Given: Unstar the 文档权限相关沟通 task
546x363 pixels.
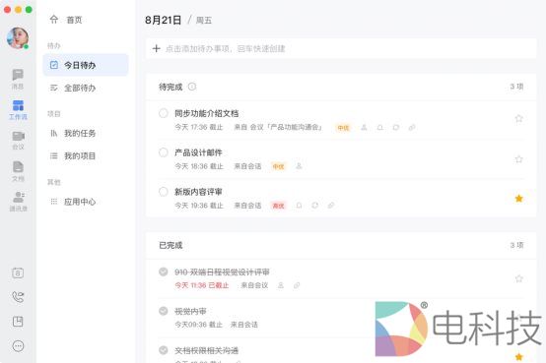Looking at the screenshot, I should coord(518,357).
